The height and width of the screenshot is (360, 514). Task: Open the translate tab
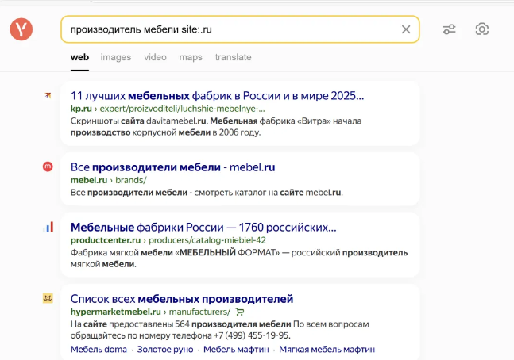click(233, 57)
